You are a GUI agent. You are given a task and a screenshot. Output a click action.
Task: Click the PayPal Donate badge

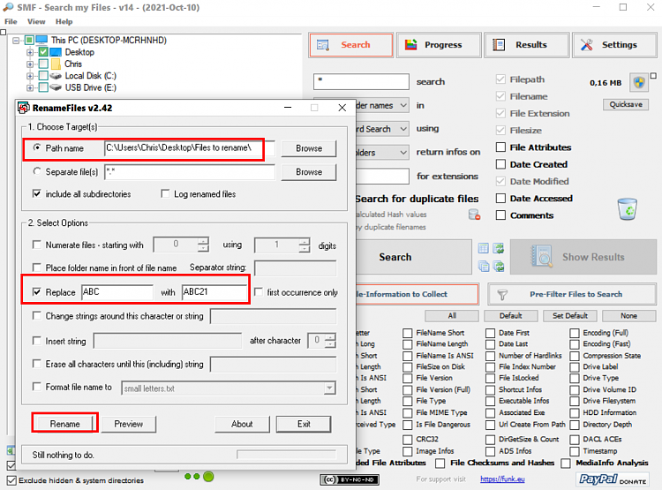coord(613,479)
